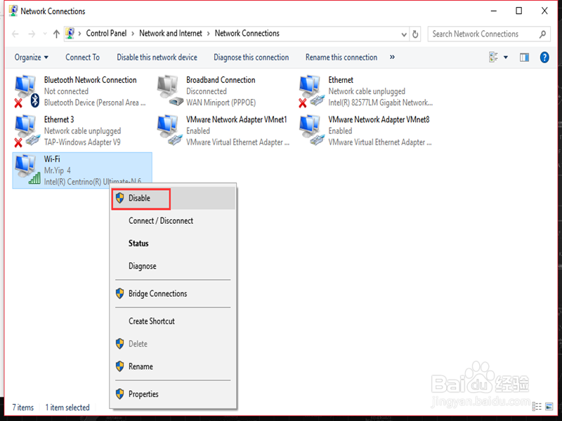
Task: Close the Network Connections window
Action: pyautogui.click(x=544, y=11)
